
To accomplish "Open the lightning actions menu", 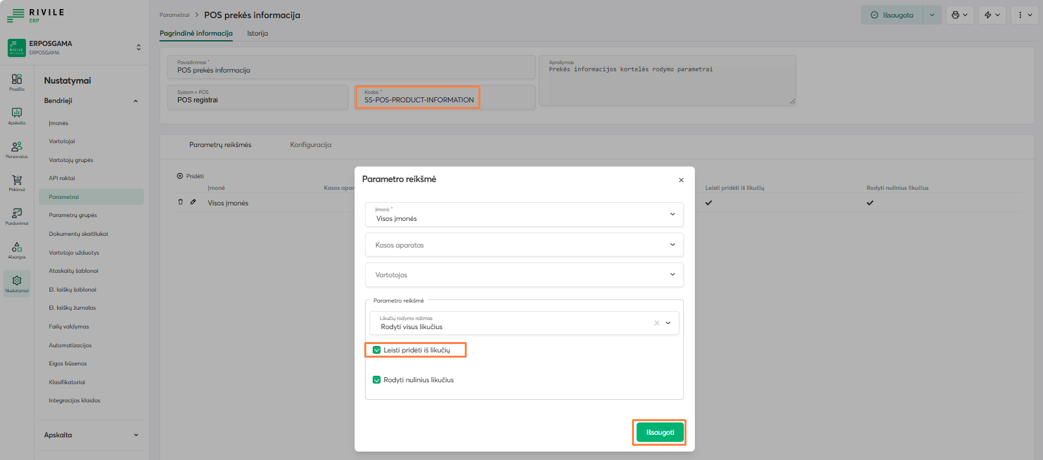I will 992,15.
